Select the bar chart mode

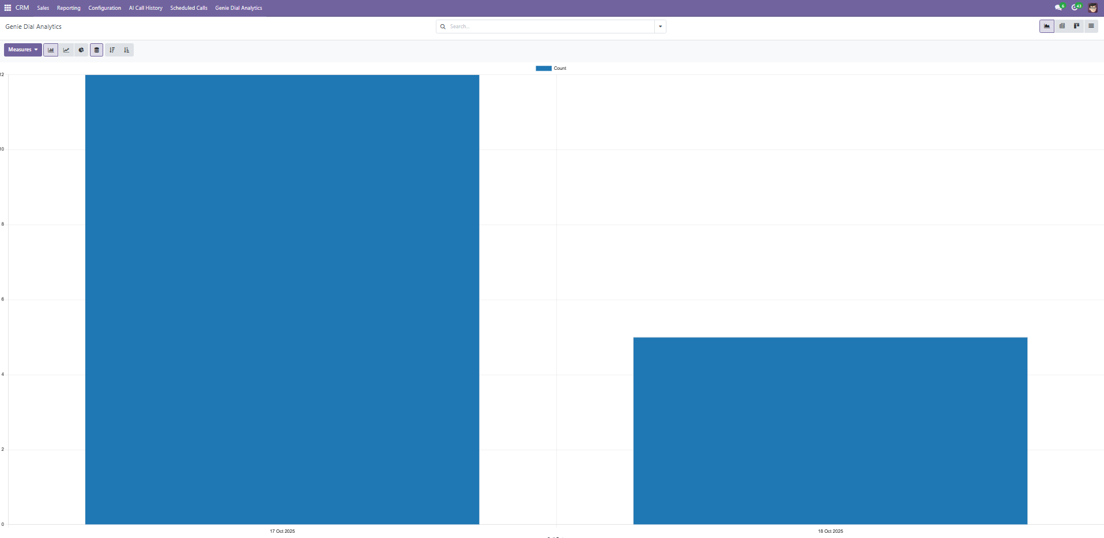tap(51, 50)
